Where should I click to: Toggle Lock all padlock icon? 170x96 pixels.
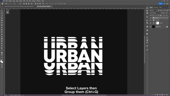(161, 15)
